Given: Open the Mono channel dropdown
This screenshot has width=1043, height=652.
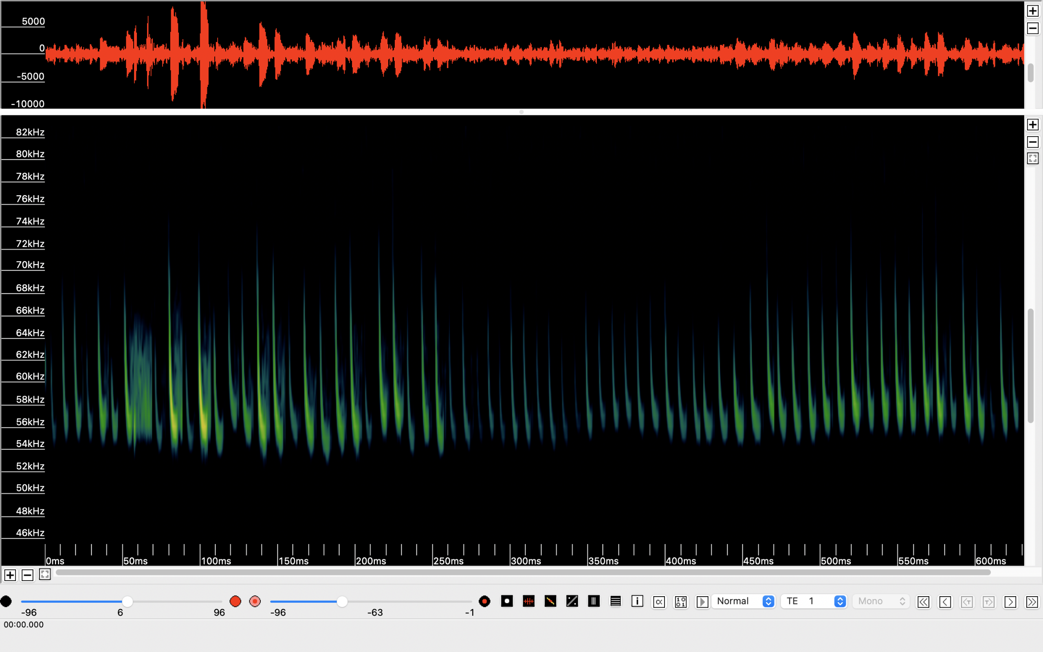Looking at the screenshot, I should point(881,601).
